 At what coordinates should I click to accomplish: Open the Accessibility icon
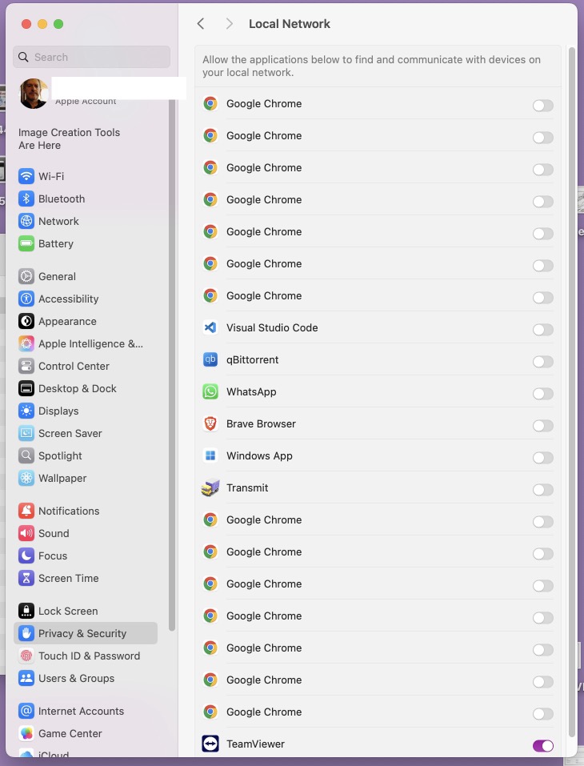26,299
